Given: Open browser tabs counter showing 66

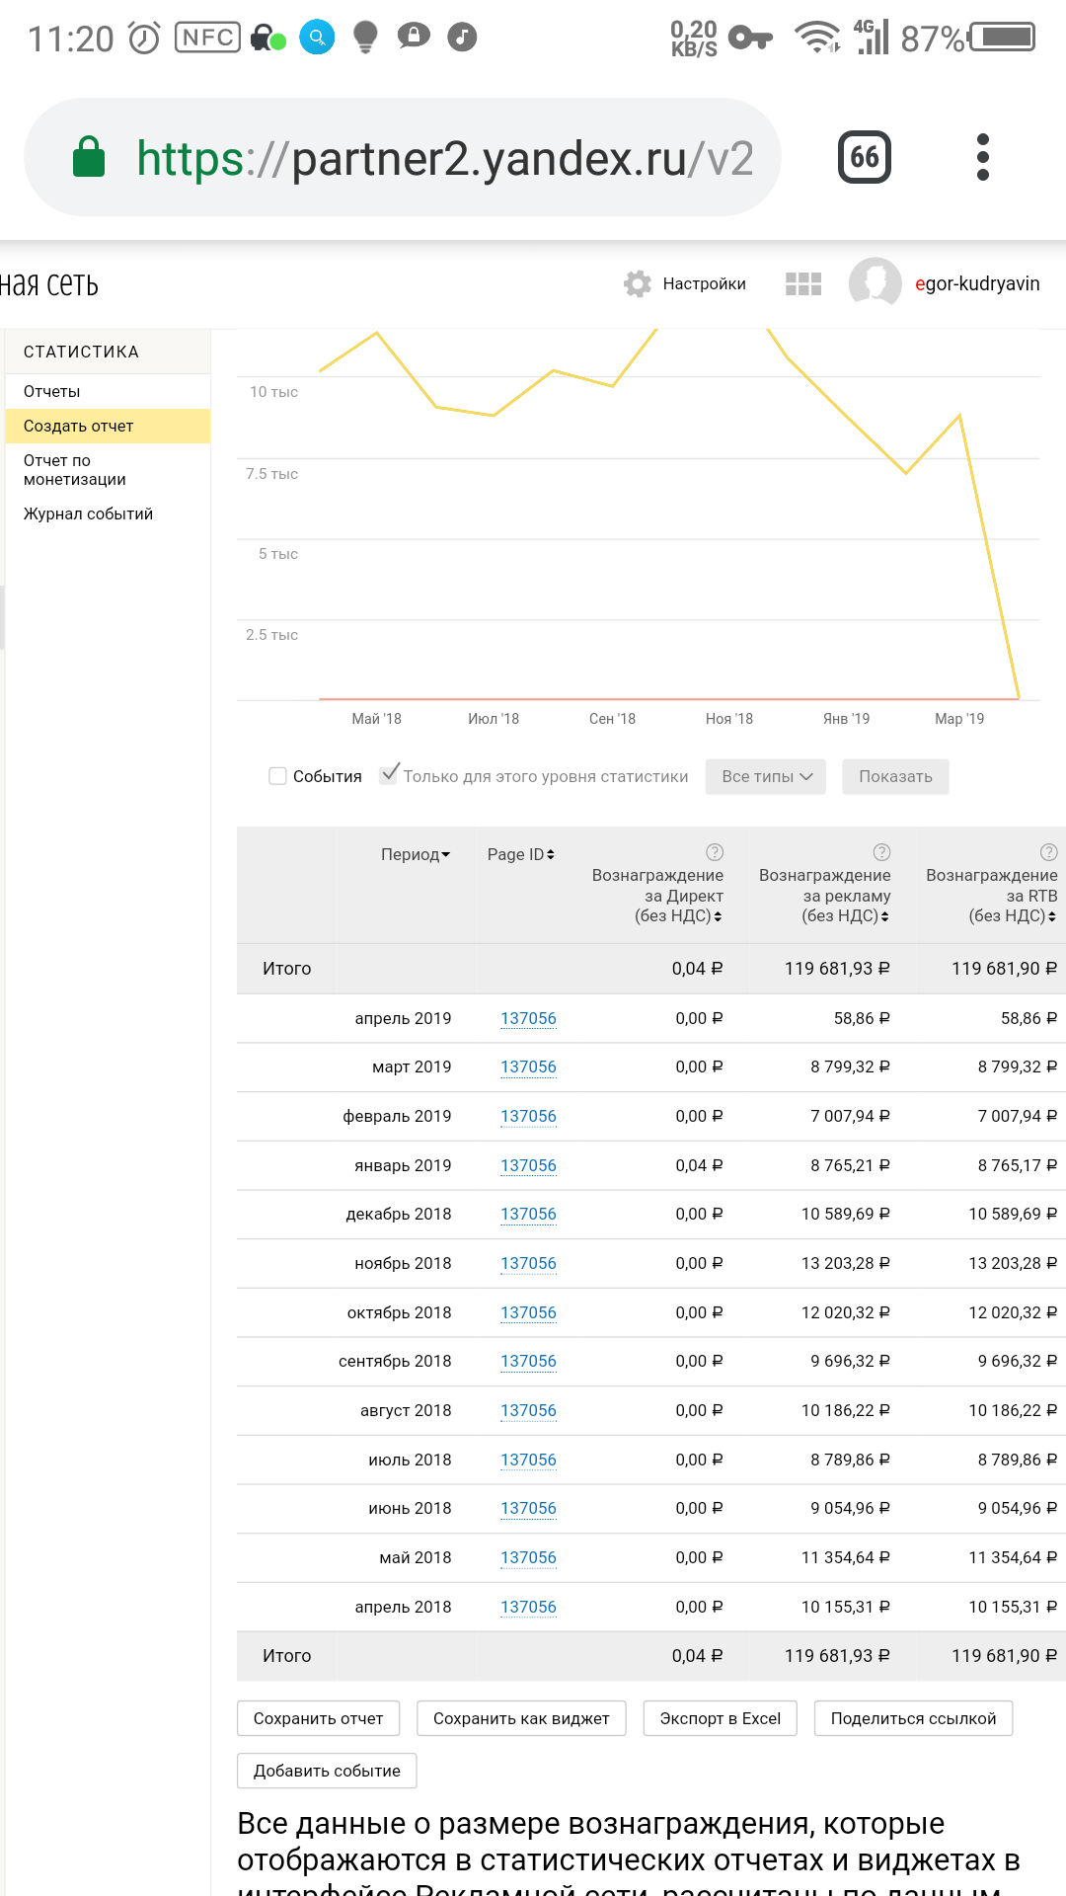Looking at the screenshot, I should 864,157.
